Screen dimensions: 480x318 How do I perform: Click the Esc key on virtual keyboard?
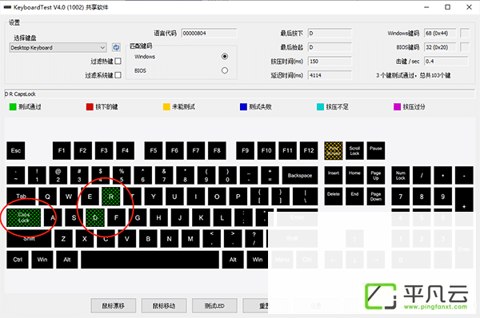coord(16,150)
